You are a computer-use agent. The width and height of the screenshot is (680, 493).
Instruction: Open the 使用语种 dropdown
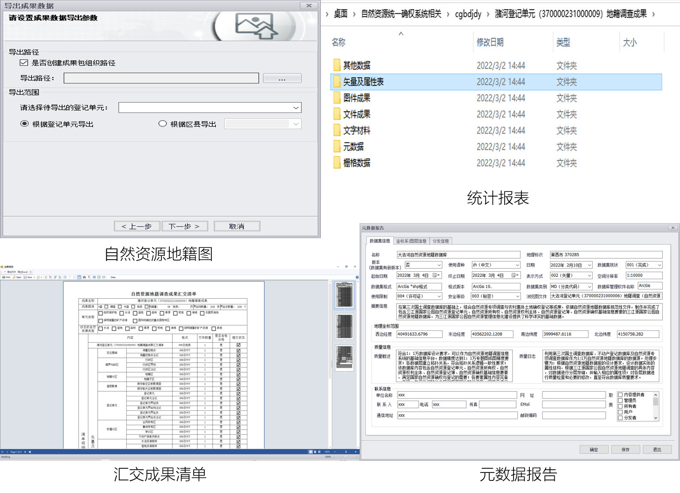(x=517, y=265)
